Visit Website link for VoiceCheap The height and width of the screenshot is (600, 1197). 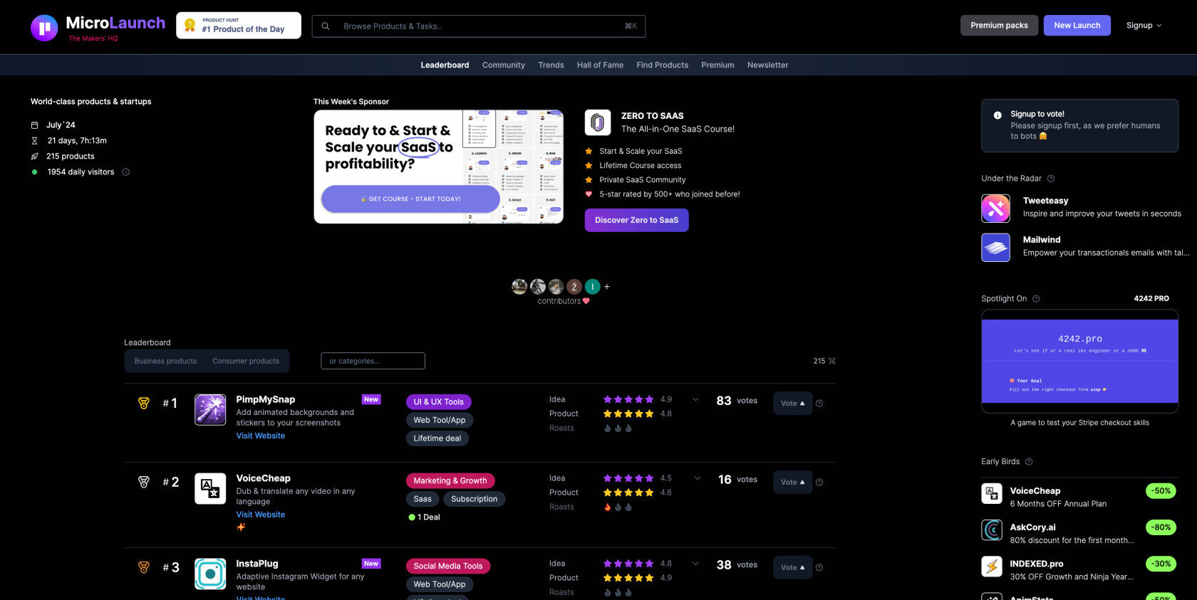(261, 515)
